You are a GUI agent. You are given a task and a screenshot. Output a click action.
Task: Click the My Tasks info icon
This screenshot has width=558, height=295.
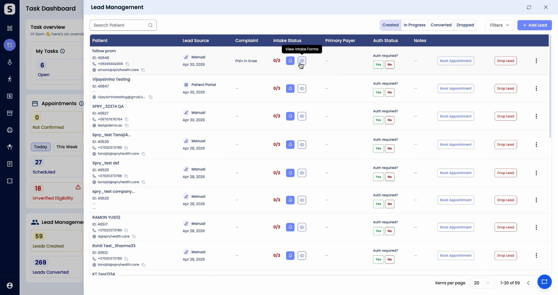click(x=62, y=51)
